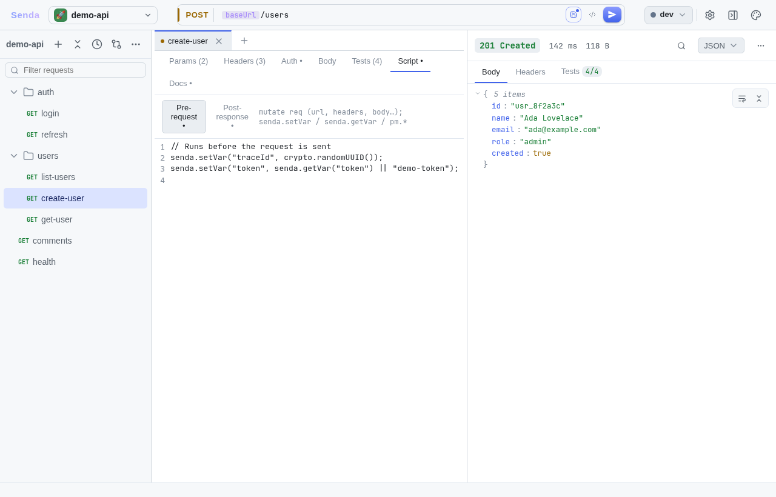Change the POST method selector
The height and width of the screenshot is (497, 776).
pyautogui.click(x=197, y=15)
